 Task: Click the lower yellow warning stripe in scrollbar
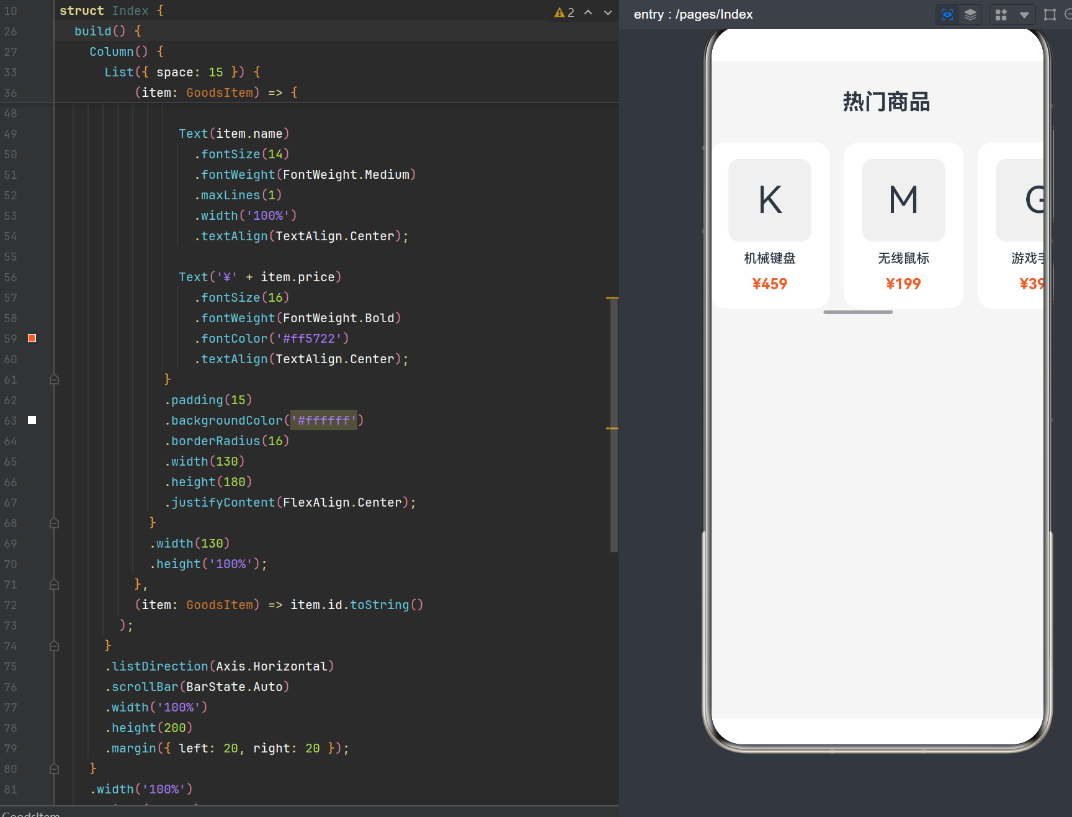[x=612, y=428]
